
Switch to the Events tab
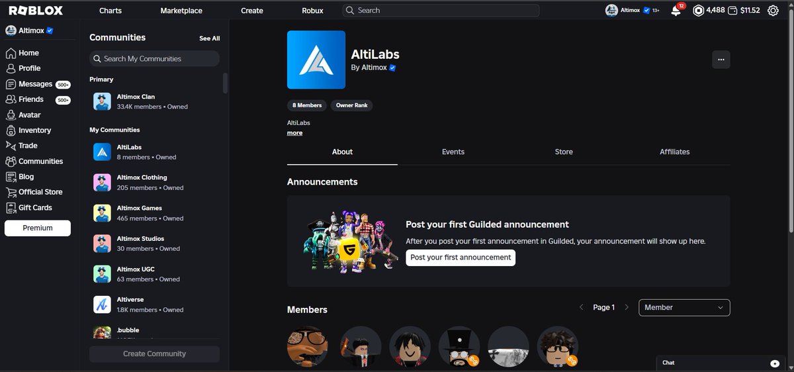tap(453, 152)
